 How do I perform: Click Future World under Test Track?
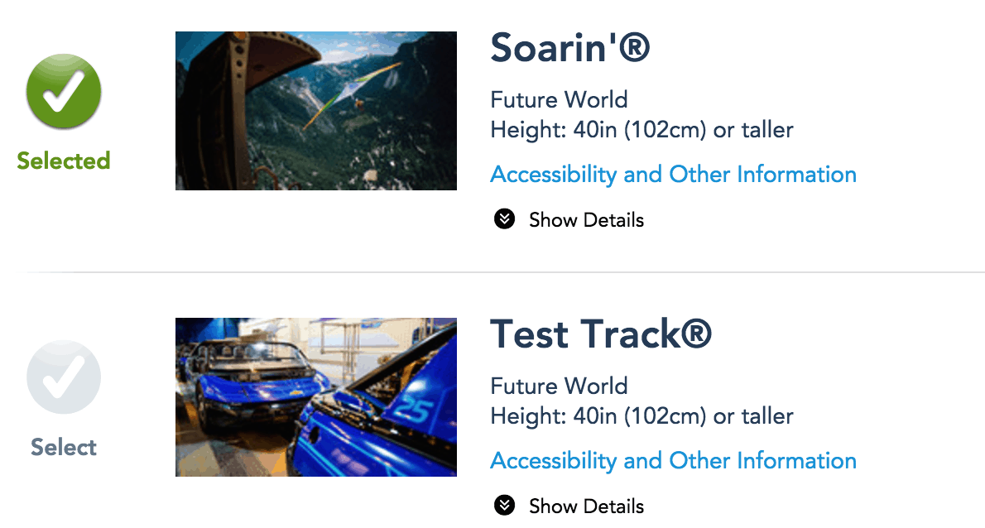pos(559,386)
